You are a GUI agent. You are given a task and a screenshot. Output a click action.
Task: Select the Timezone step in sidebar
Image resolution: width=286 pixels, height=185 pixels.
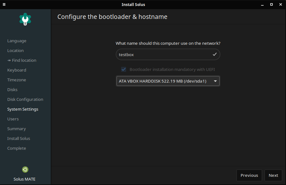(x=17, y=80)
